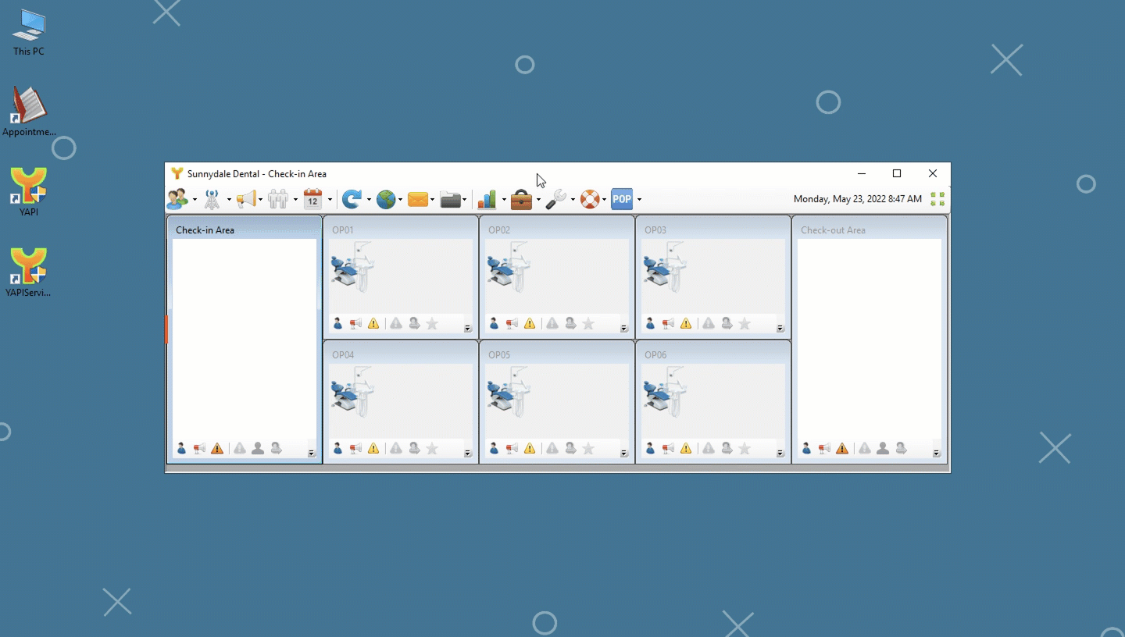The height and width of the screenshot is (637, 1125).
Task: Open the YAPI desktop shortcut
Action: (29, 192)
